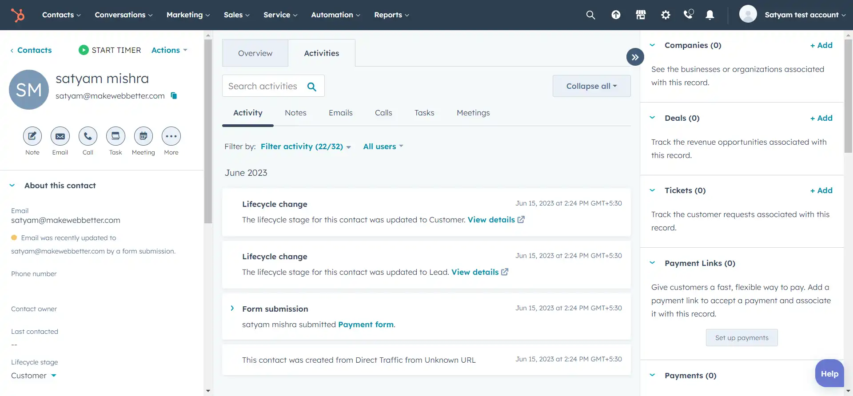This screenshot has height=396, width=853.
Task: Click the Start Timer play icon
Action: (84, 50)
